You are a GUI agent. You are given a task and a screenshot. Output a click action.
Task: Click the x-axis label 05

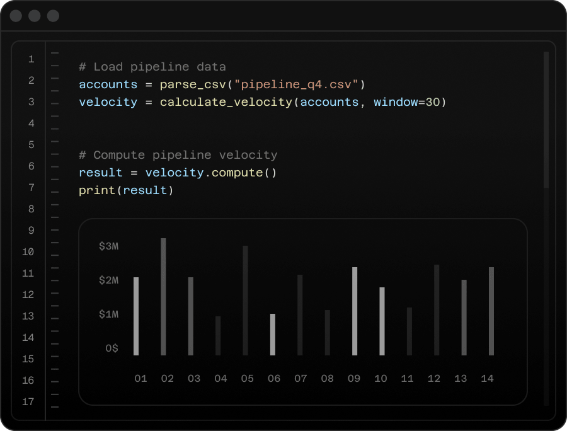[x=248, y=379]
